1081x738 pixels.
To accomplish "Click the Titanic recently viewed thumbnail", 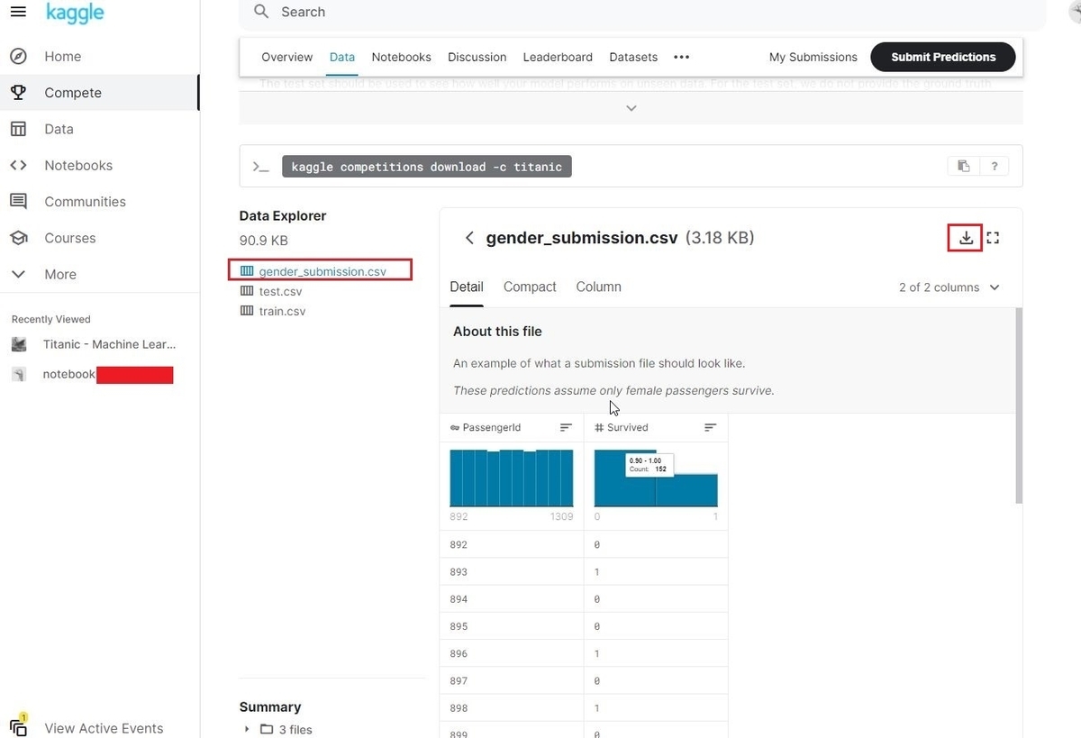I will [19, 344].
